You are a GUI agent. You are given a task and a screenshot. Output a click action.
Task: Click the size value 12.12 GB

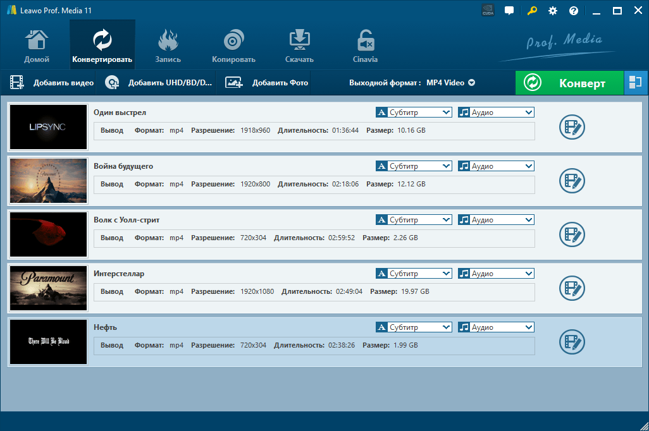pos(411,184)
